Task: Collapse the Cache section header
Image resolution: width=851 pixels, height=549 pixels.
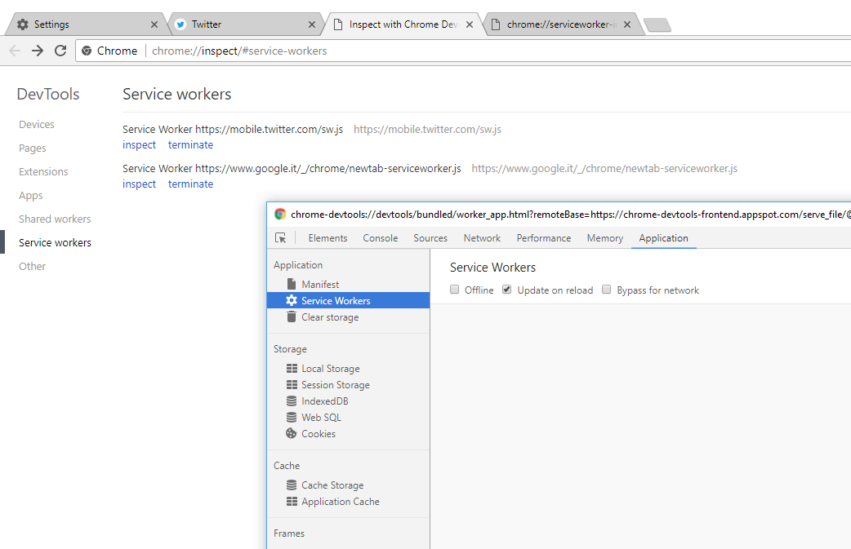Action: pos(287,466)
